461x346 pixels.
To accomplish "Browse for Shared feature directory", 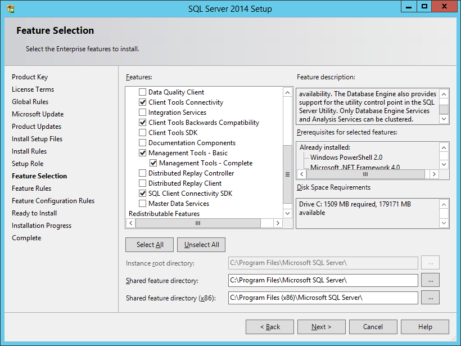I will (x=430, y=280).
